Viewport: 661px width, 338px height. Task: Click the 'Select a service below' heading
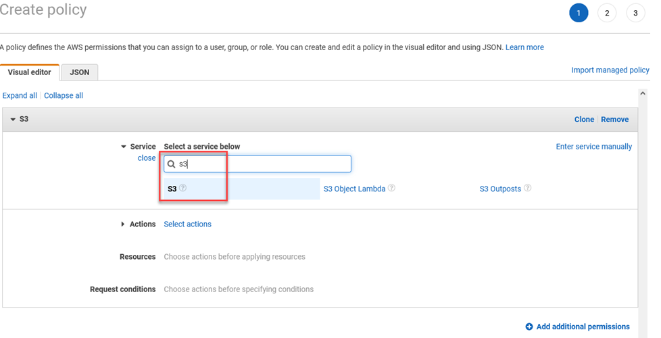click(x=202, y=147)
